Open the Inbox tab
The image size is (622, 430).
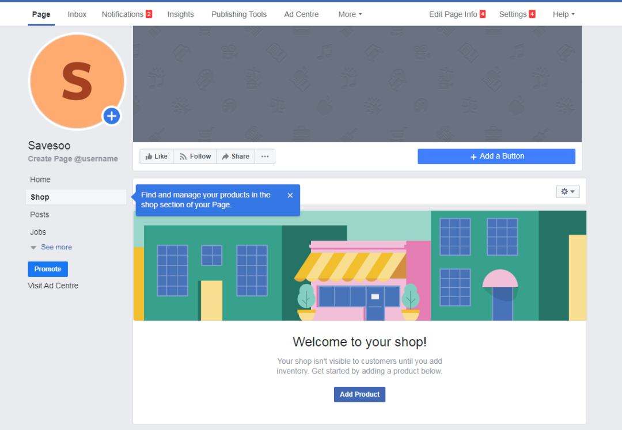tap(77, 14)
